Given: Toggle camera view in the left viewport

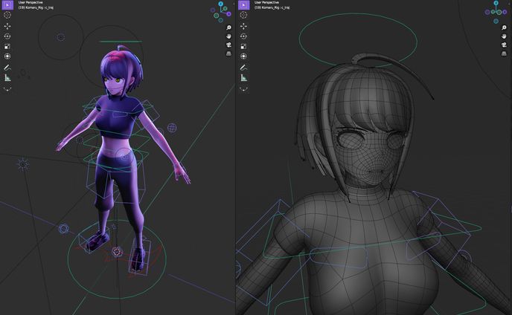Looking at the screenshot, I should click(228, 45).
